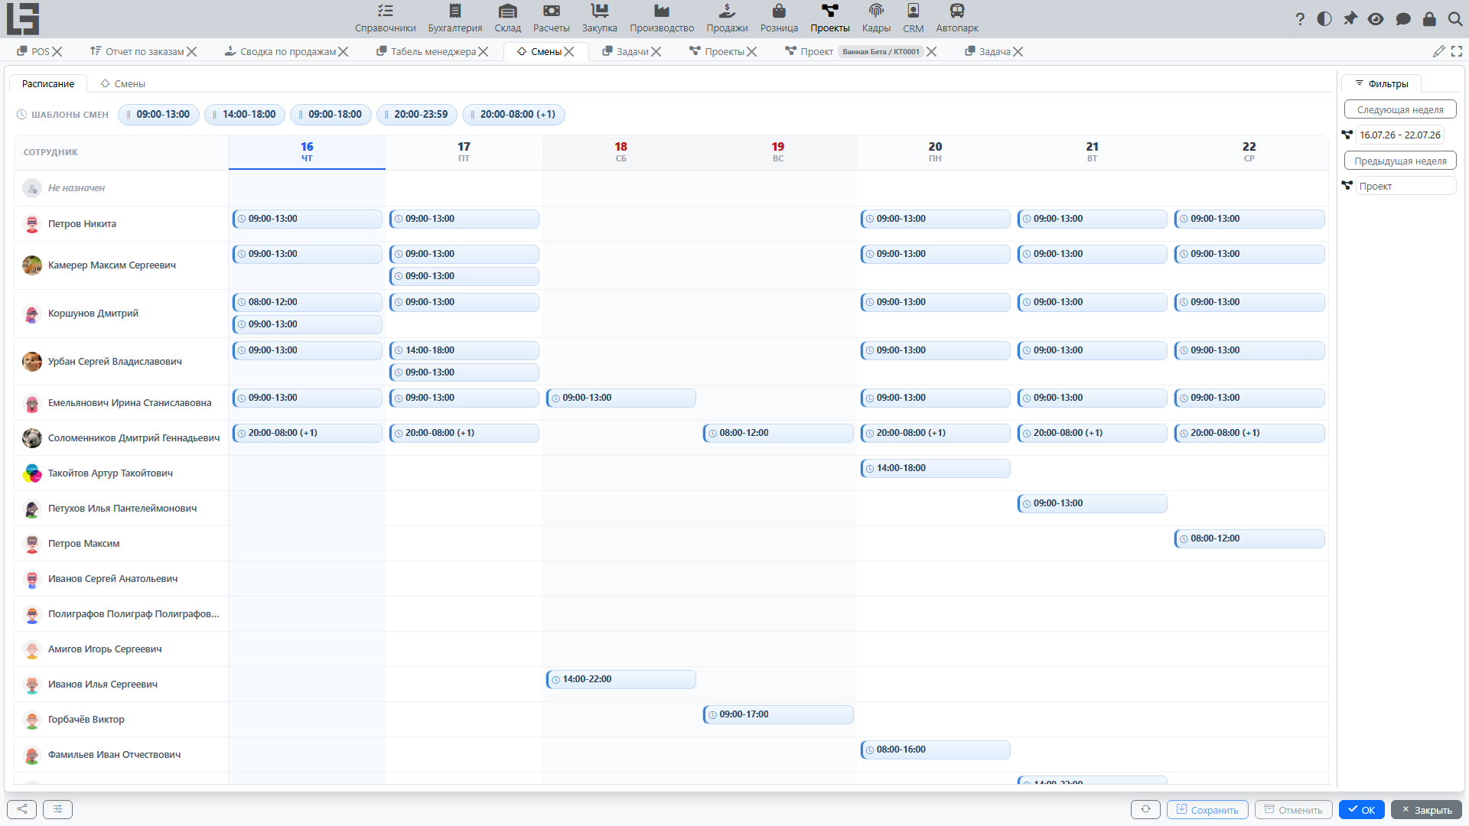
Task: Select the 20:00-23:59 shift template
Action: tap(418, 114)
